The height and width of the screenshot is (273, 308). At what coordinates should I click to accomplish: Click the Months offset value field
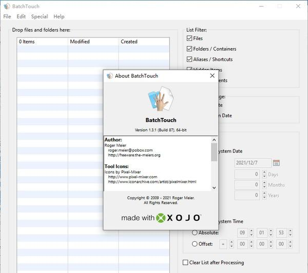click(x=247, y=184)
